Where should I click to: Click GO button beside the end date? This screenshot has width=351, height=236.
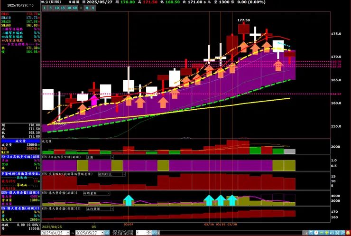[x=107, y=233]
